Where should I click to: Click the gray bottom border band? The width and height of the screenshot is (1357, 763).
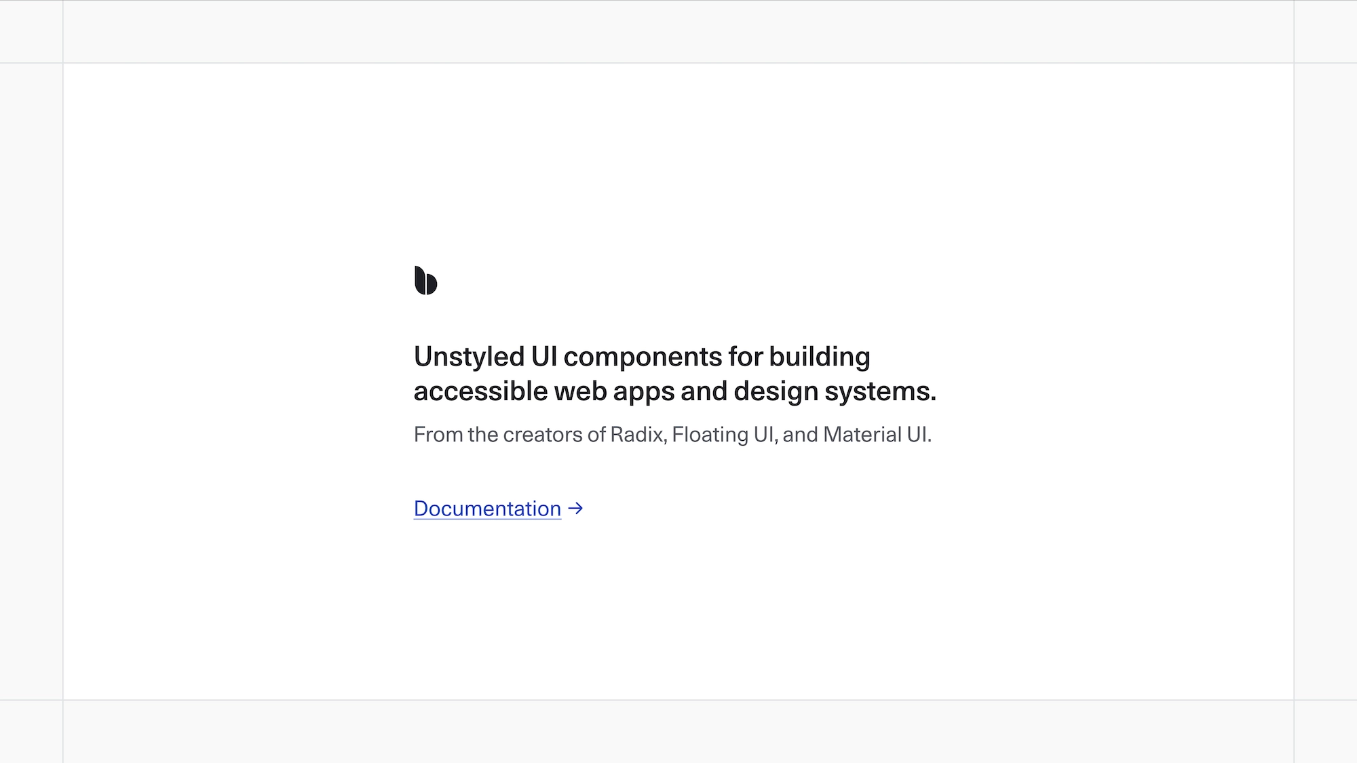(678, 732)
